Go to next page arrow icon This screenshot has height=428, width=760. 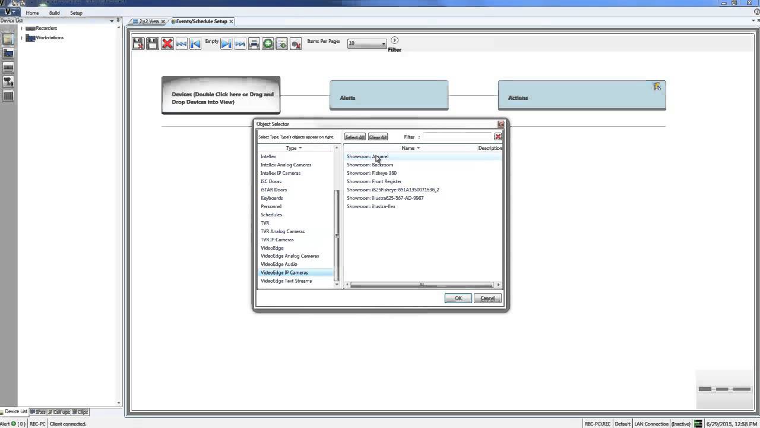click(x=226, y=43)
